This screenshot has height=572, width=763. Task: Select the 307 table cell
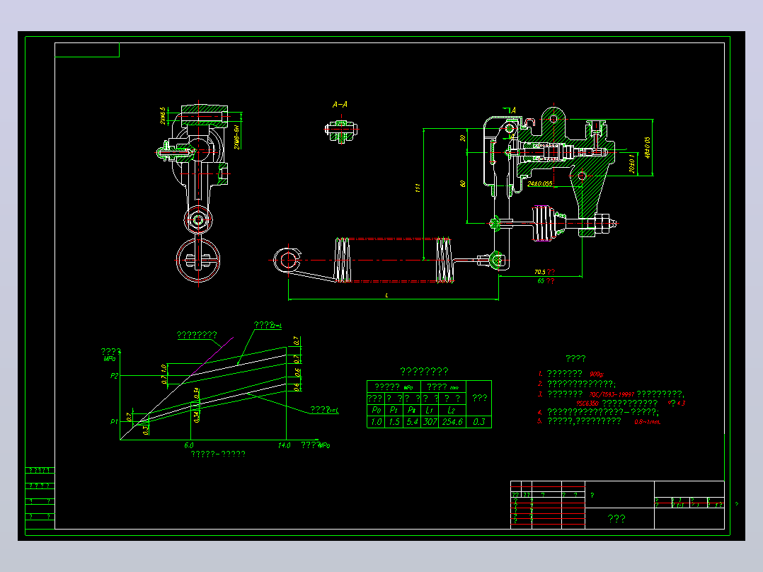(x=430, y=422)
